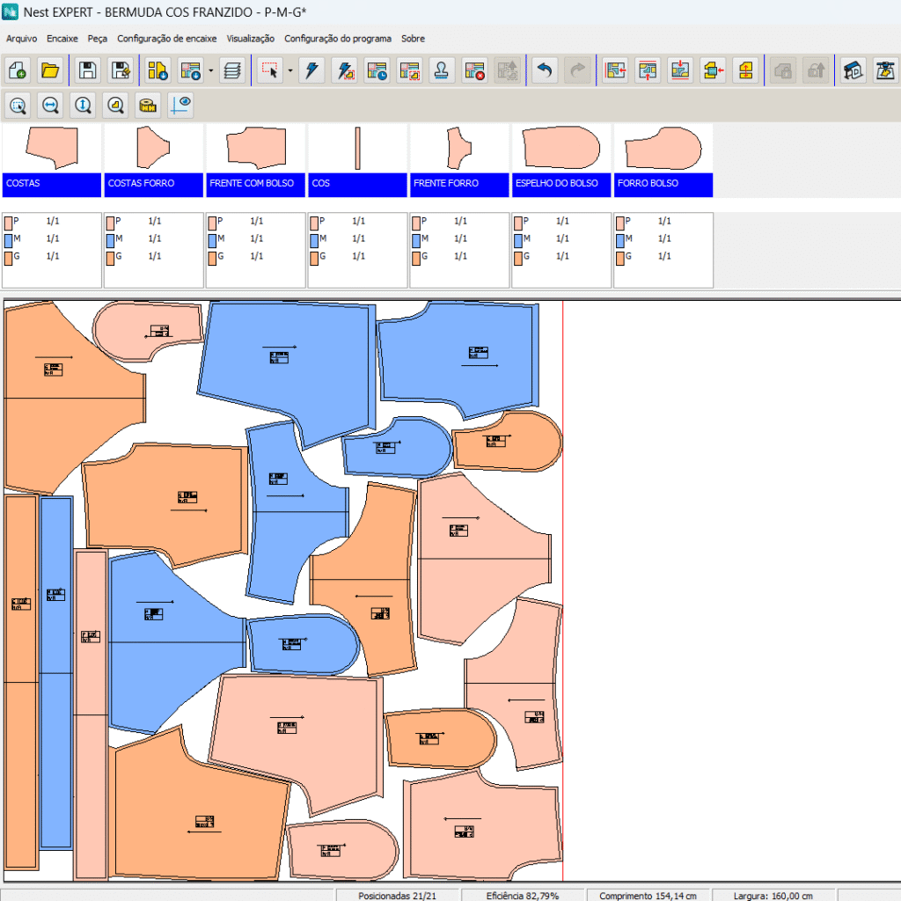Click the stamp icon in toolbar
Viewport: 901px width, 901px height.
(442, 71)
